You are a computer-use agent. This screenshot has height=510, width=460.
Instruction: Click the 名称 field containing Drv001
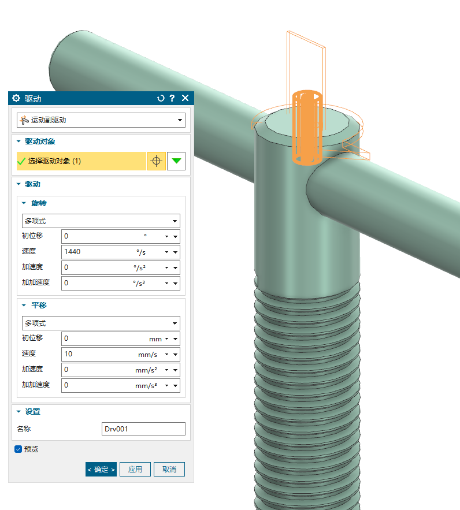143,429
